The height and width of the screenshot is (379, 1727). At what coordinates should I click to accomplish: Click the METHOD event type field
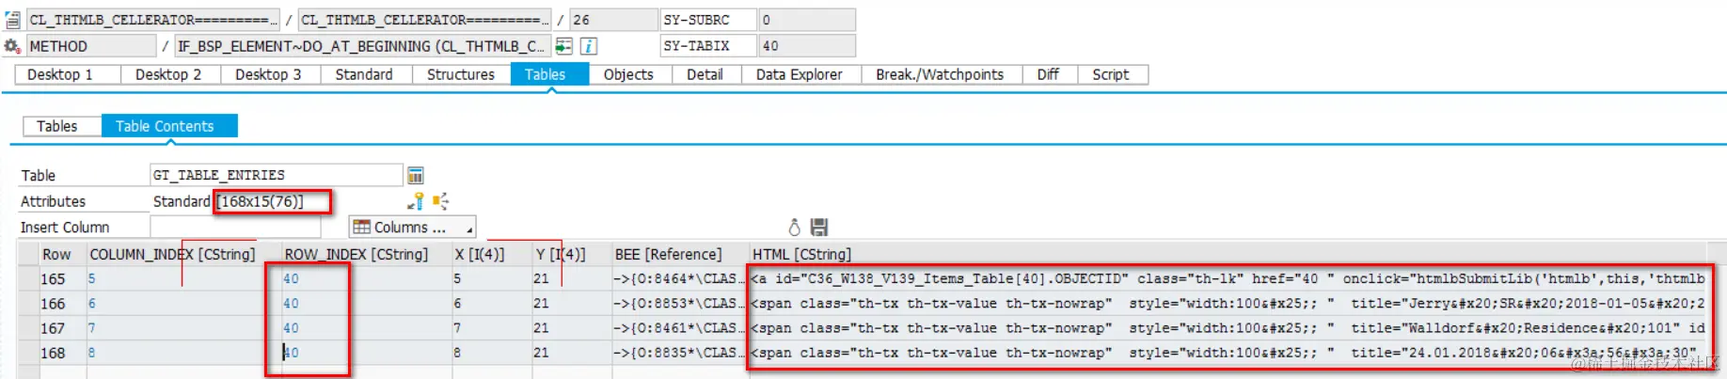pos(91,46)
